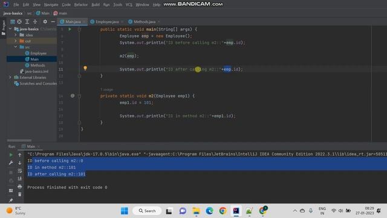387x218 pixels.
Task: Show hidden system tray icons chevron
Action: click(x=295, y=211)
